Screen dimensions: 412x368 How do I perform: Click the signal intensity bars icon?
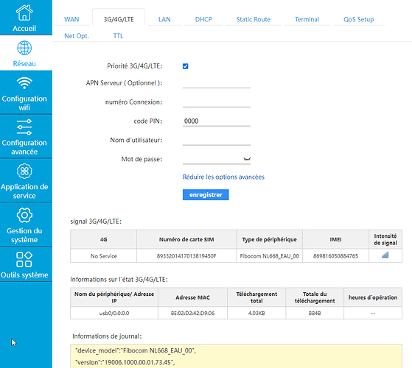(x=385, y=255)
